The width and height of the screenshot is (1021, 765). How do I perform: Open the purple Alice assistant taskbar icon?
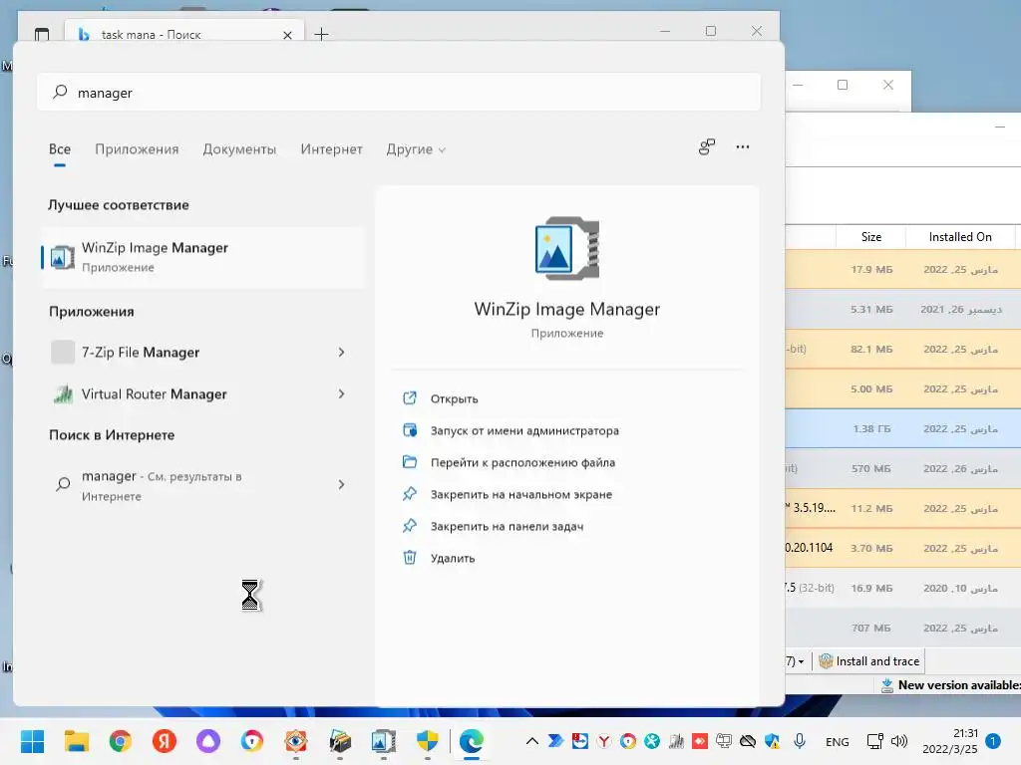tap(208, 741)
